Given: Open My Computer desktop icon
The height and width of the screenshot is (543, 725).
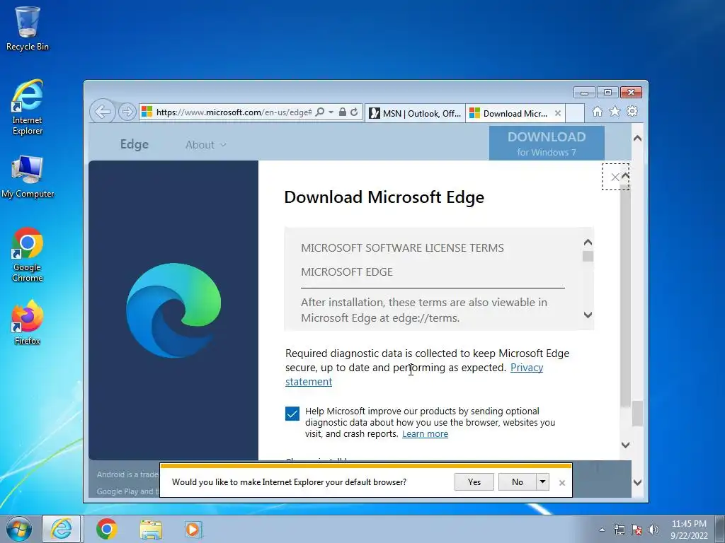Looking at the screenshot, I should click(x=28, y=177).
